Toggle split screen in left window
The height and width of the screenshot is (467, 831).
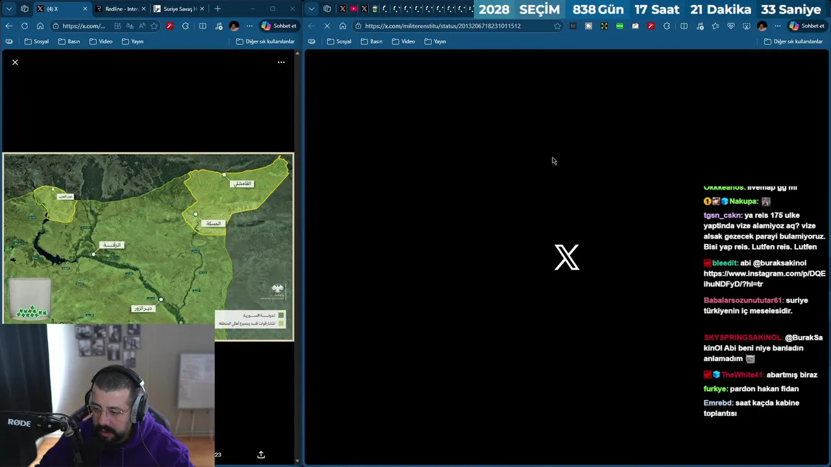(x=203, y=26)
